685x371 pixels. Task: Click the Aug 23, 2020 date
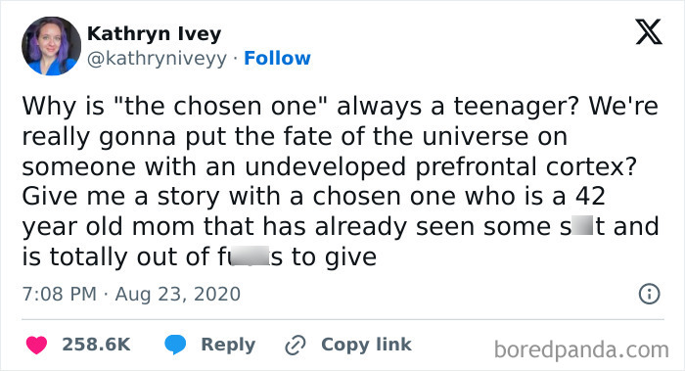click(178, 294)
